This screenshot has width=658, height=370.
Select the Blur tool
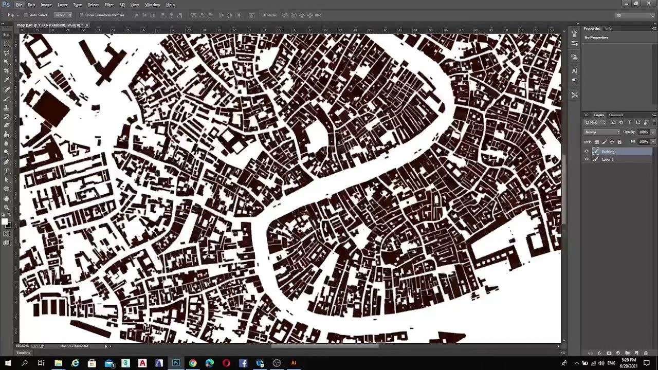click(x=7, y=143)
